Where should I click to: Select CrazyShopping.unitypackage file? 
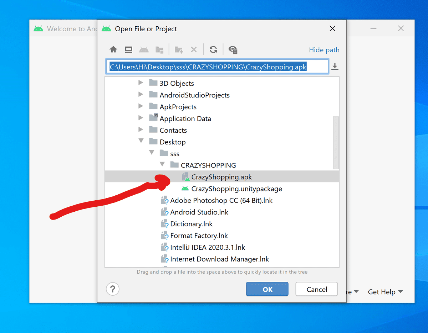(x=236, y=189)
